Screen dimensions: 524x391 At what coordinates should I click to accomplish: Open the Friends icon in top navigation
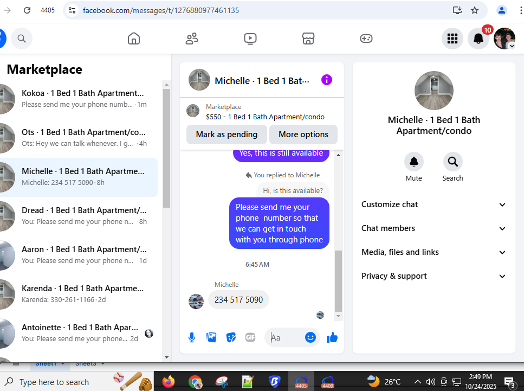tap(192, 39)
